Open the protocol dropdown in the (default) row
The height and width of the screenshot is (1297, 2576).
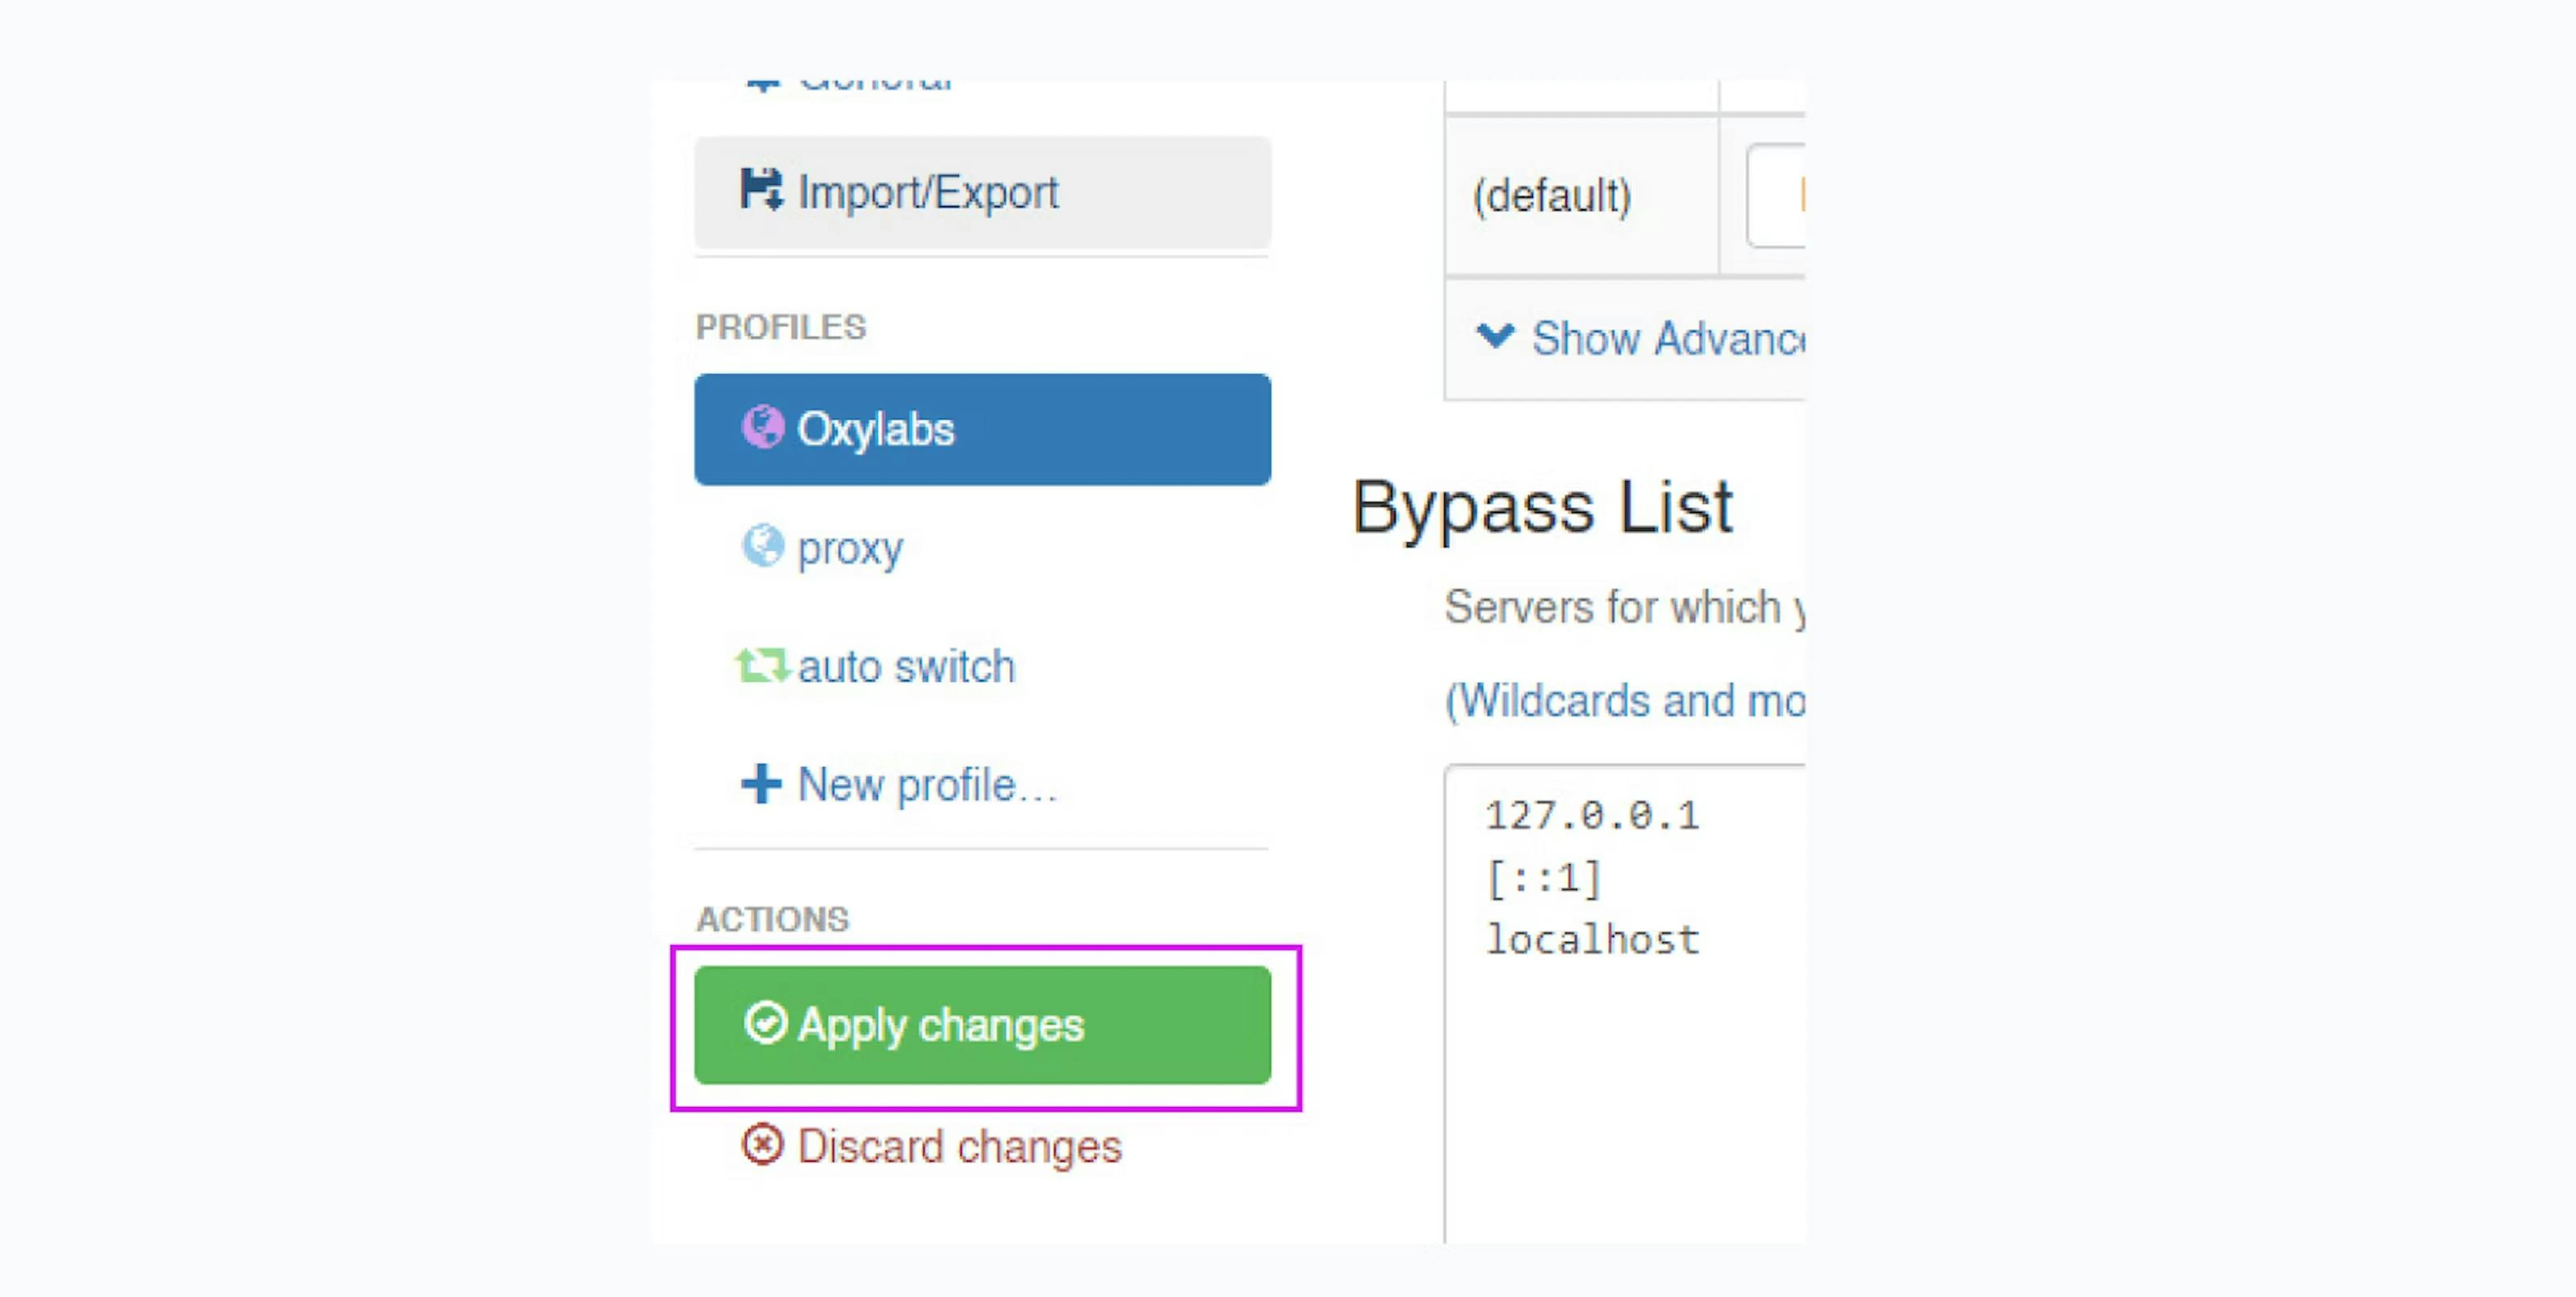click(x=1775, y=196)
